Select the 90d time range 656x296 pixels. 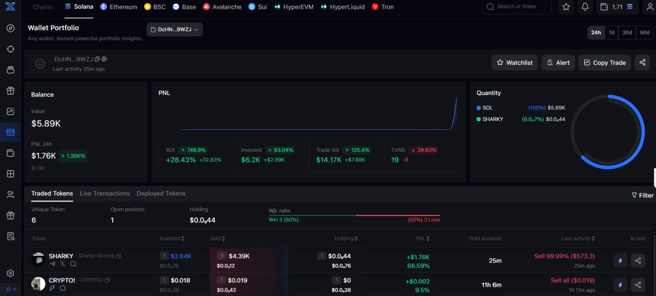click(645, 32)
